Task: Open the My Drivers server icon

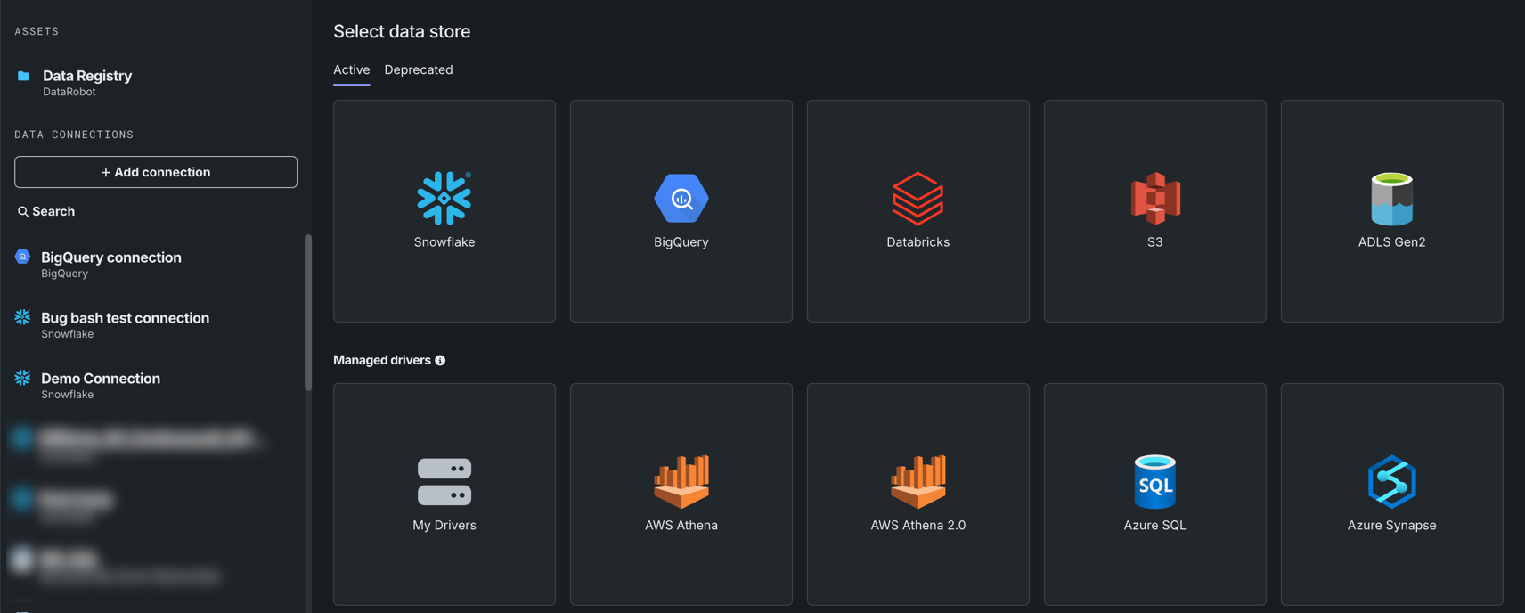Action: click(x=444, y=481)
